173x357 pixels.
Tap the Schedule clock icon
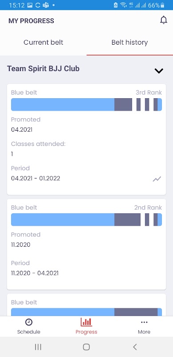click(x=28, y=322)
